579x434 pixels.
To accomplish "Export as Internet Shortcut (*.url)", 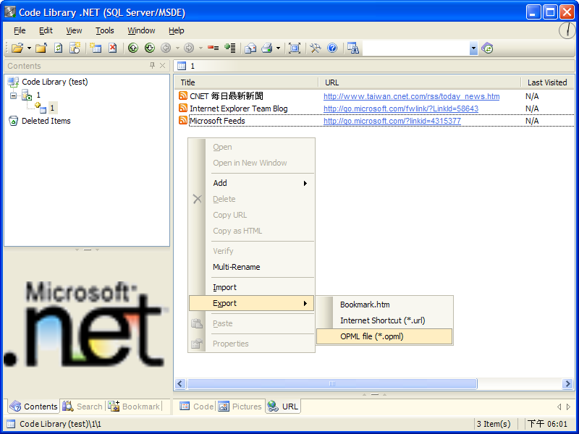I will [384, 320].
